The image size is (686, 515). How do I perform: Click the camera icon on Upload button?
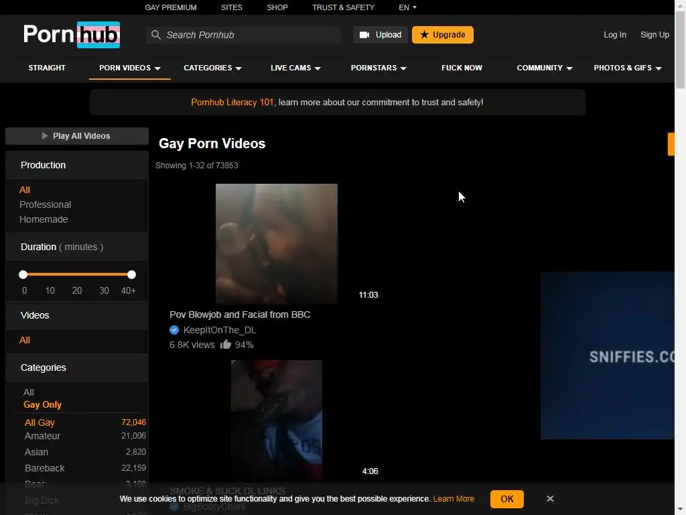click(364, 35)
